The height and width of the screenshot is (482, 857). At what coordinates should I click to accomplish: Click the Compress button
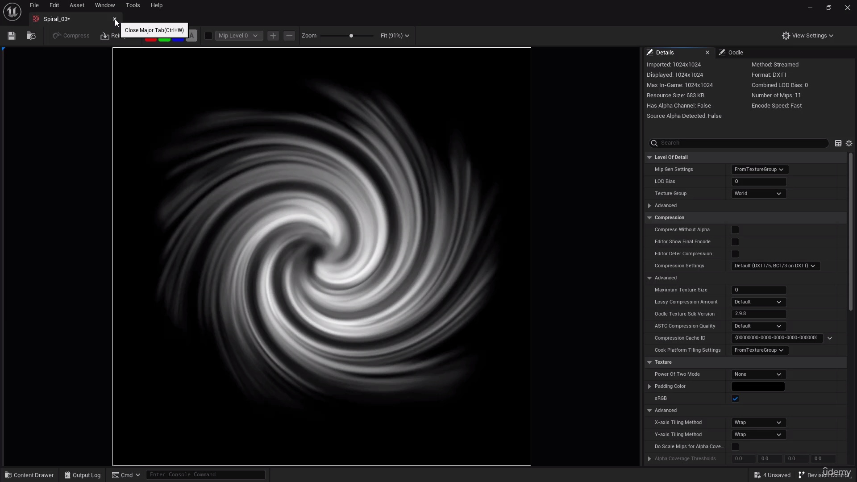point(71,36)
